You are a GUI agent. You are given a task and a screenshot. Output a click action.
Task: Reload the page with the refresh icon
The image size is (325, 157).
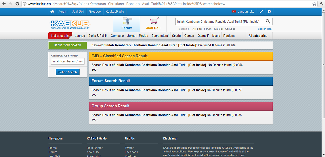click(17, 4)
